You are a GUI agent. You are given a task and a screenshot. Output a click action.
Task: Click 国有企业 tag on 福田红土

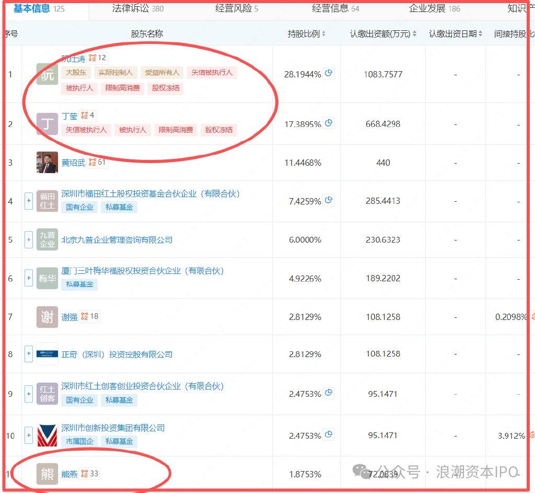pos(79,207)
